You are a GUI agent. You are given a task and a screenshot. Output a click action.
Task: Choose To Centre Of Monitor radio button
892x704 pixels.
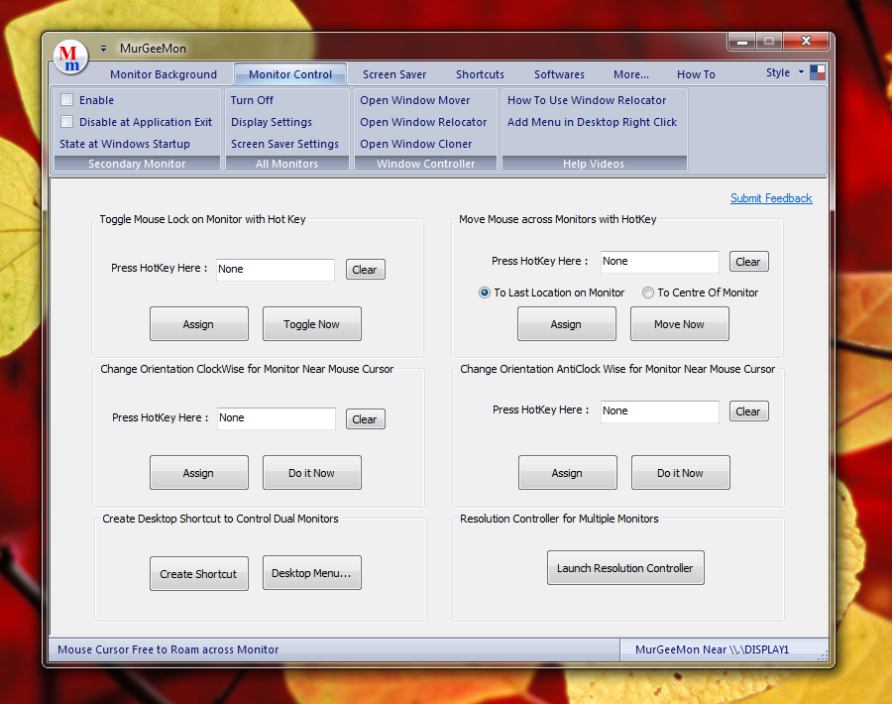(648, 293)
